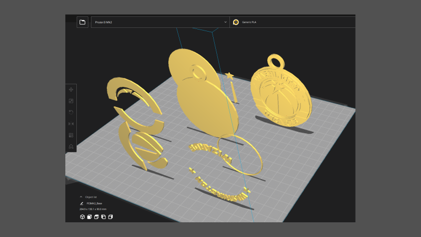The height and width of the screenshot is (237, 421).
Task: Switch to the 3D perspective view cube
Action: 82,216
